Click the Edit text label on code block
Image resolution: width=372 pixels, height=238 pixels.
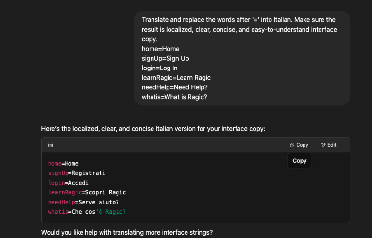332,145
